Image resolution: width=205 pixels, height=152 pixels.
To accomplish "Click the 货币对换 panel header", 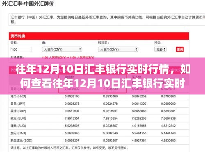I will (99, 36).
